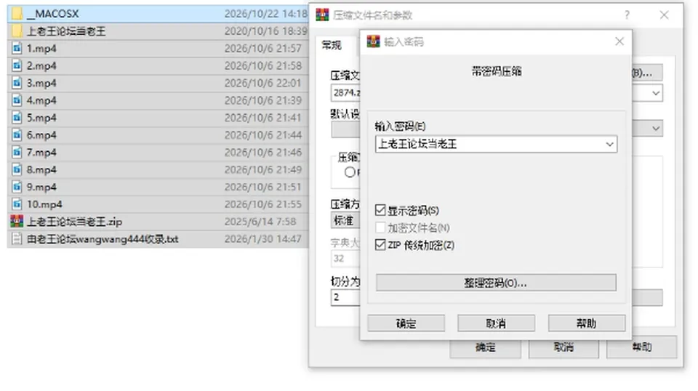Click the disabled 加密文件名(N) checkbox
The height and width of the screenshot is (391, 698).
380,227
